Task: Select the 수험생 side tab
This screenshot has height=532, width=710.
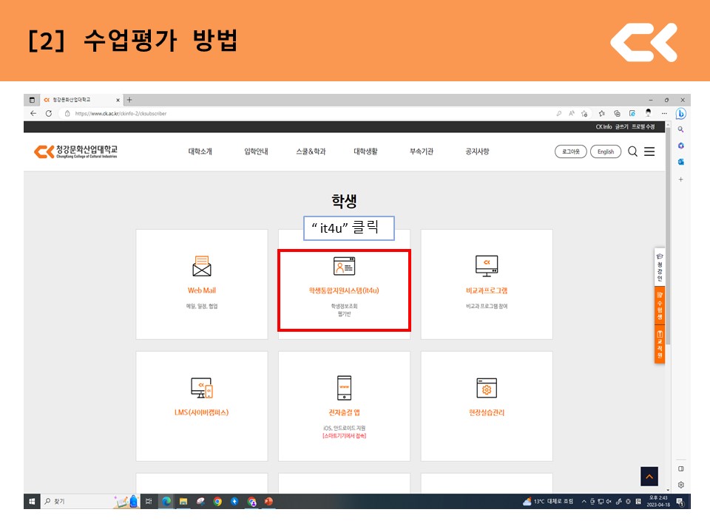Action: pos(660,305)
